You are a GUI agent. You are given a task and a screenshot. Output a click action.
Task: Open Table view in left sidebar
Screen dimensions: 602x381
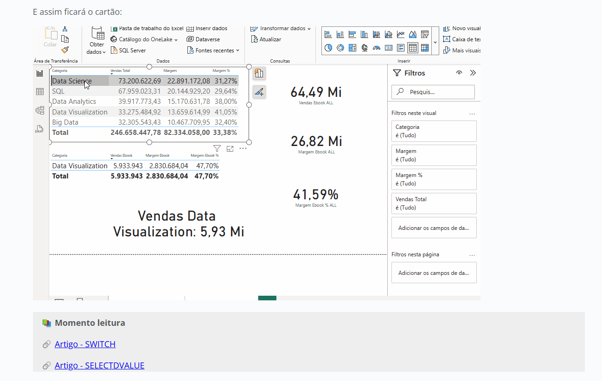pyautogui.click(x=40, y=92)
